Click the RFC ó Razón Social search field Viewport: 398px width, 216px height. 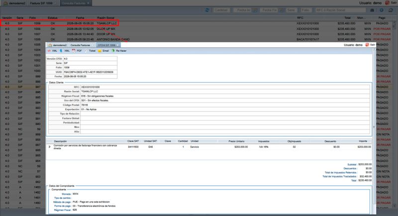tap(341, 10)
